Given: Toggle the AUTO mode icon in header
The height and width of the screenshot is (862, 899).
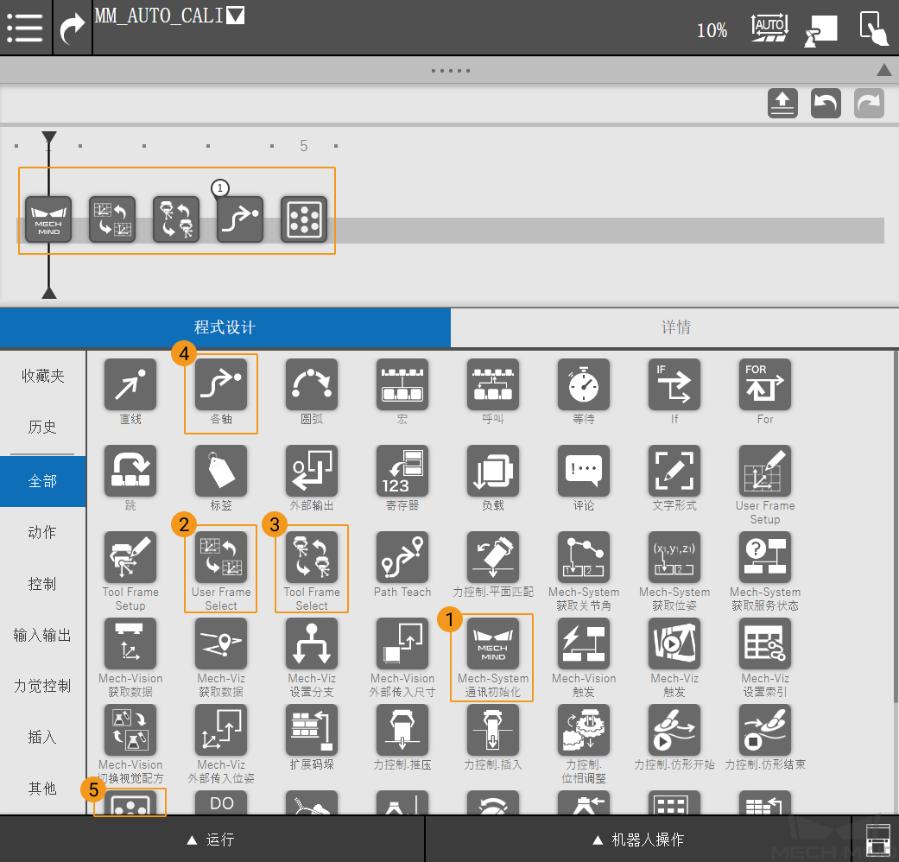Looking at the screenshot, I should point(769,28).
